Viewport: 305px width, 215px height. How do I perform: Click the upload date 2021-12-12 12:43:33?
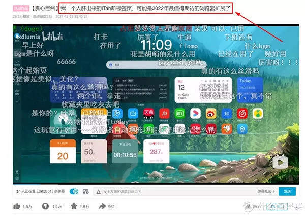tap(71, 17)
